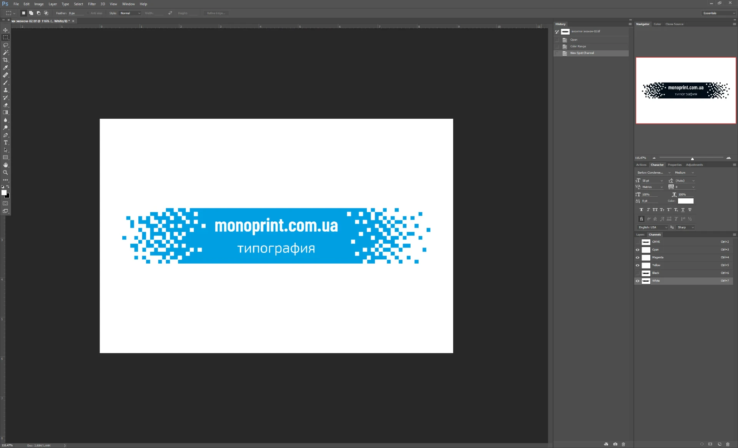Image resolution: width=738 pixels, height=448 pixels.
Task: Delete current history state with trash icon
Action: 623,444
